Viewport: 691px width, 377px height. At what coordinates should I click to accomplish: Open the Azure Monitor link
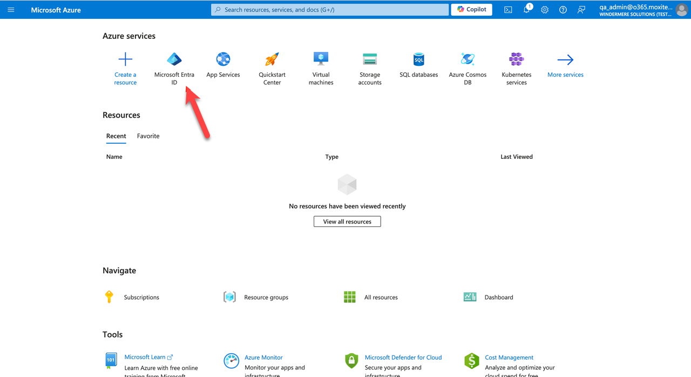pos(263,358)
